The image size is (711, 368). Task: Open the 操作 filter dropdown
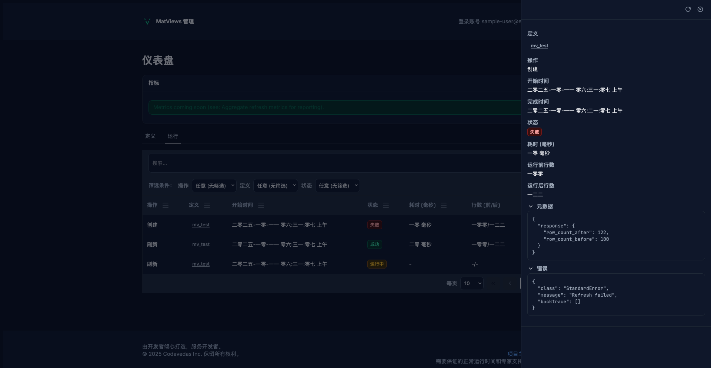(x=214, y=186)
